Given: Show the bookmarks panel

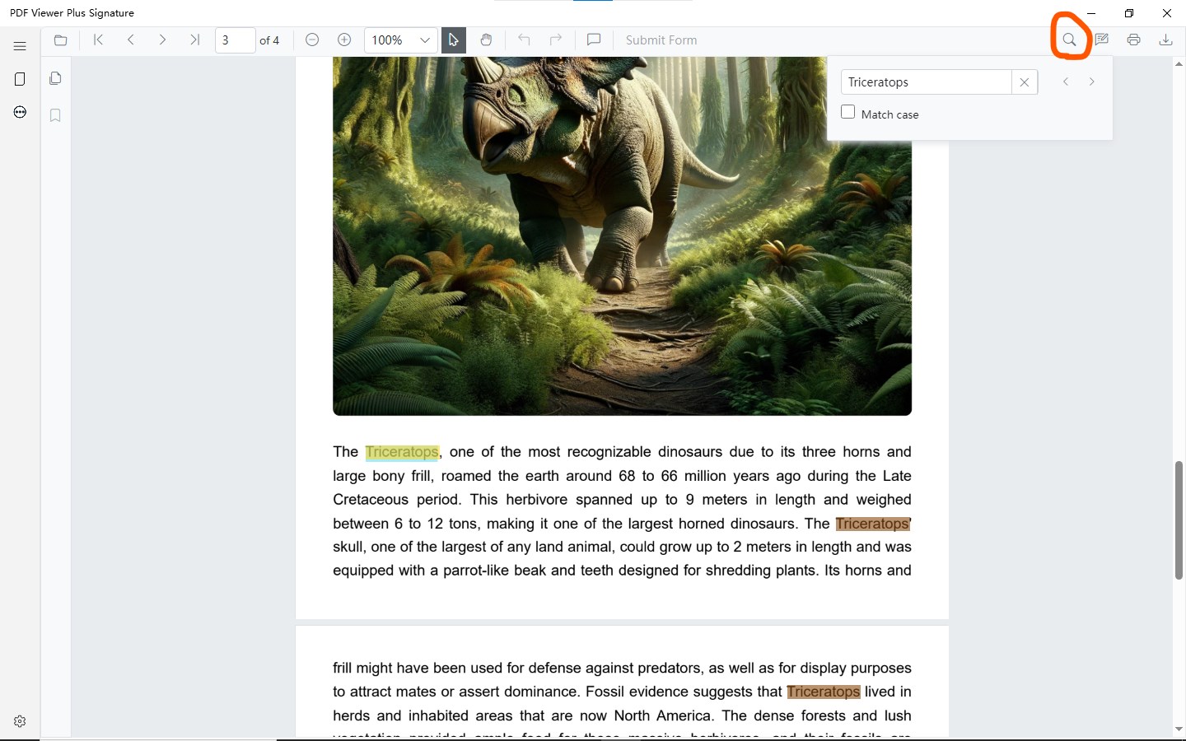Looking at the screenshot, I should [55, 115].
